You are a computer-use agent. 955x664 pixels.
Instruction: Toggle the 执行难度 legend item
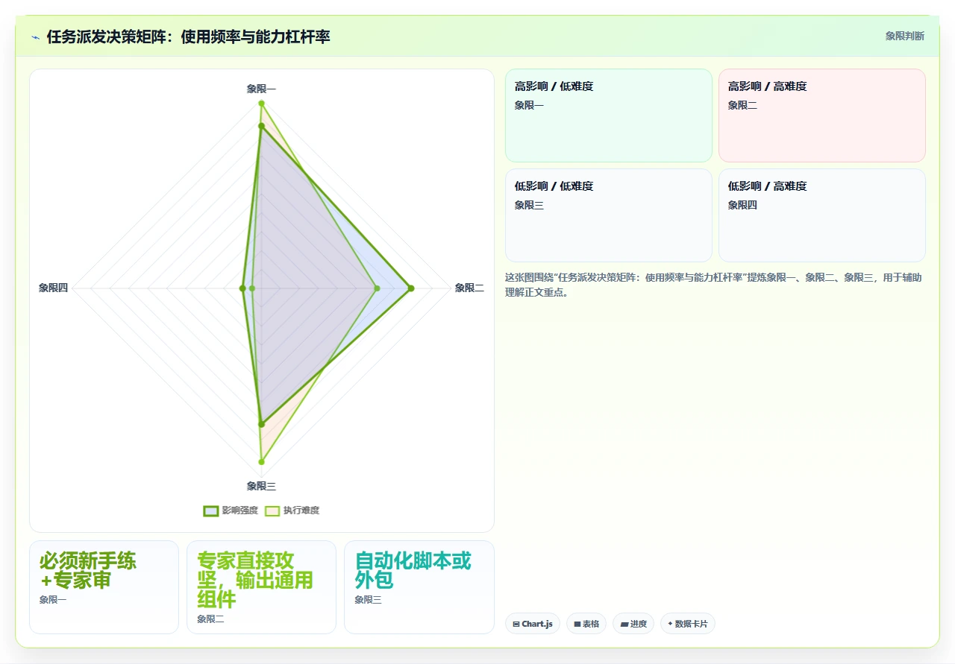pyautogui.click(x=292, y=510)
